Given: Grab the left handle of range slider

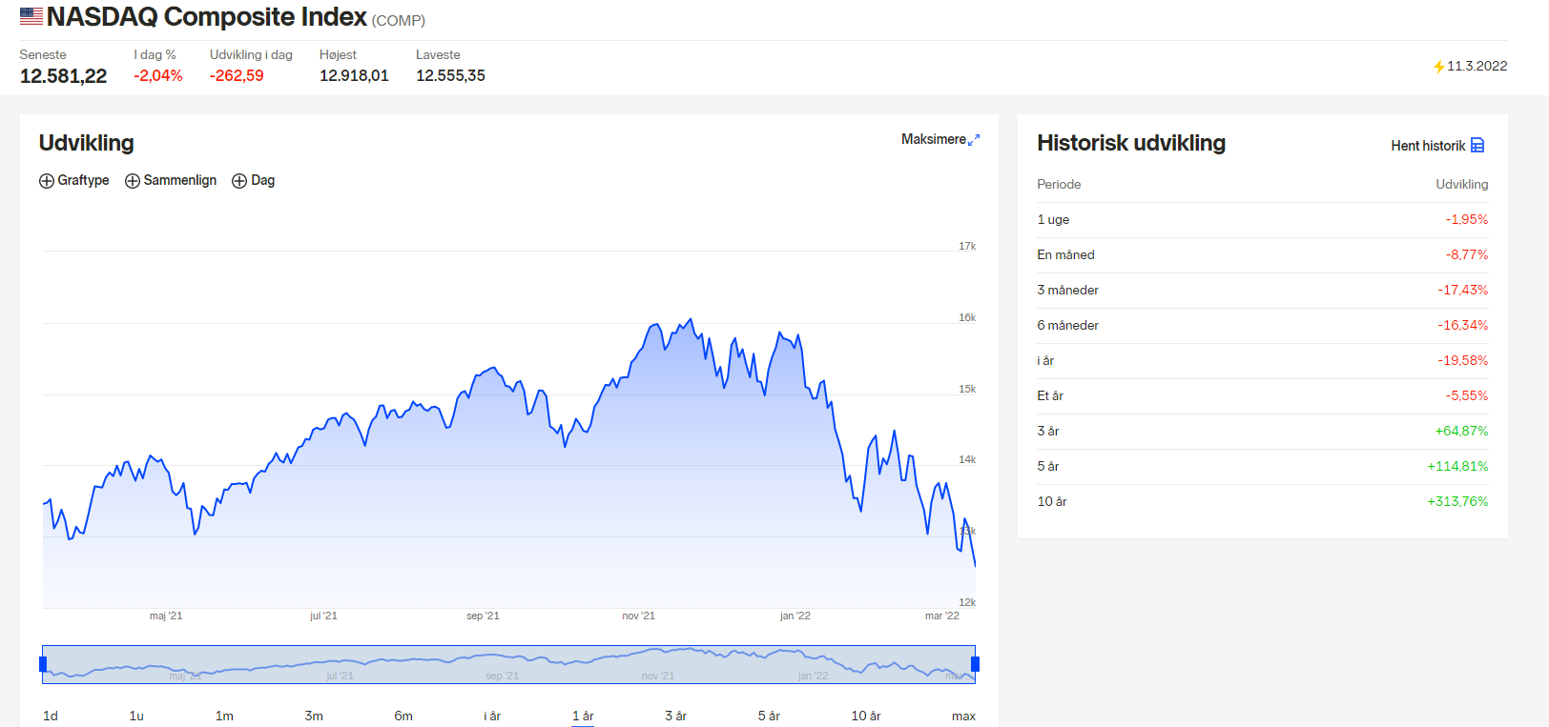Looking at the screenshot, I should click(x=43, y=664).
